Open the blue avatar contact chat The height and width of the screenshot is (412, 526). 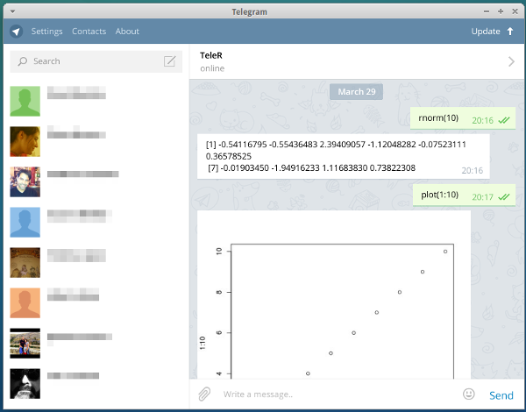25,222
